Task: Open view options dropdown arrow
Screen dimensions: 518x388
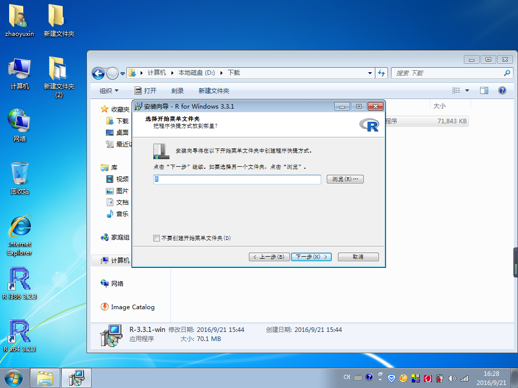Action: [x=467, y=90]
